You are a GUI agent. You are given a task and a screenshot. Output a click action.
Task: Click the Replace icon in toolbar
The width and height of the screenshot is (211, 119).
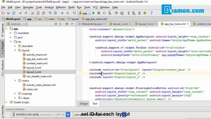tap(55, 13)
